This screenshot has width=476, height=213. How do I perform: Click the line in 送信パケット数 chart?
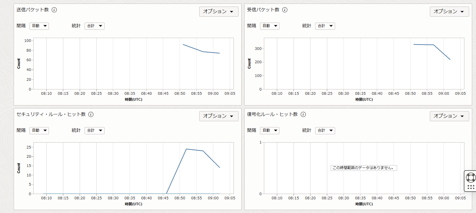point(203,52)
